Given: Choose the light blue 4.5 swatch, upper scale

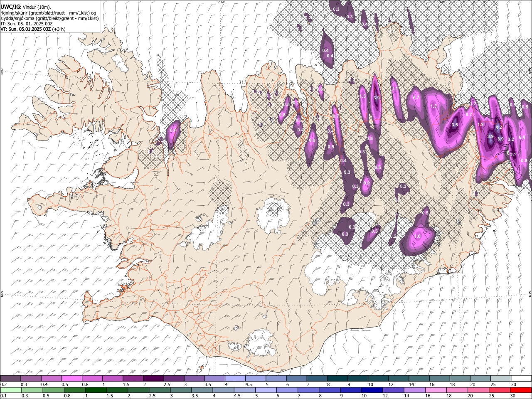Looking at the screenshot, I should 255,378.
